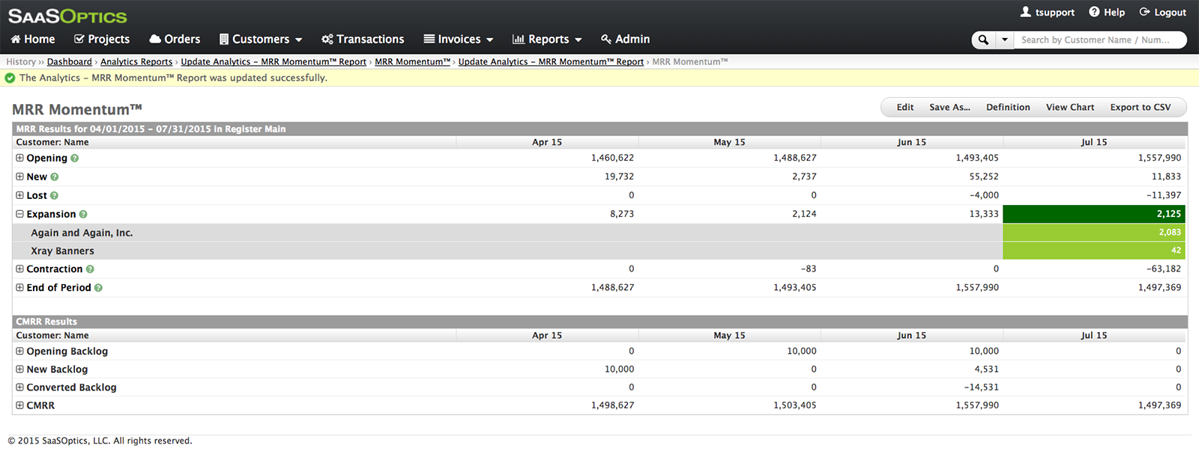Expand the Contraction row details

pos(19,269)
